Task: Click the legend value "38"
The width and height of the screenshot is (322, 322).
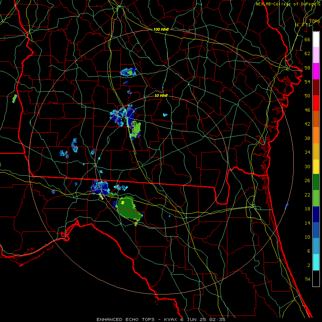Action: click(307, 138)
